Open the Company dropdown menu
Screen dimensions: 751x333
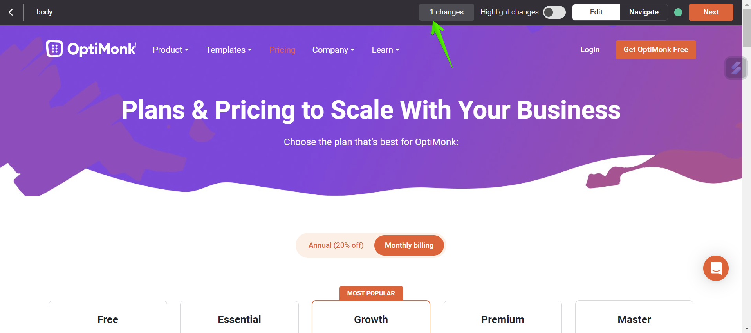click(x=333, y=50)
